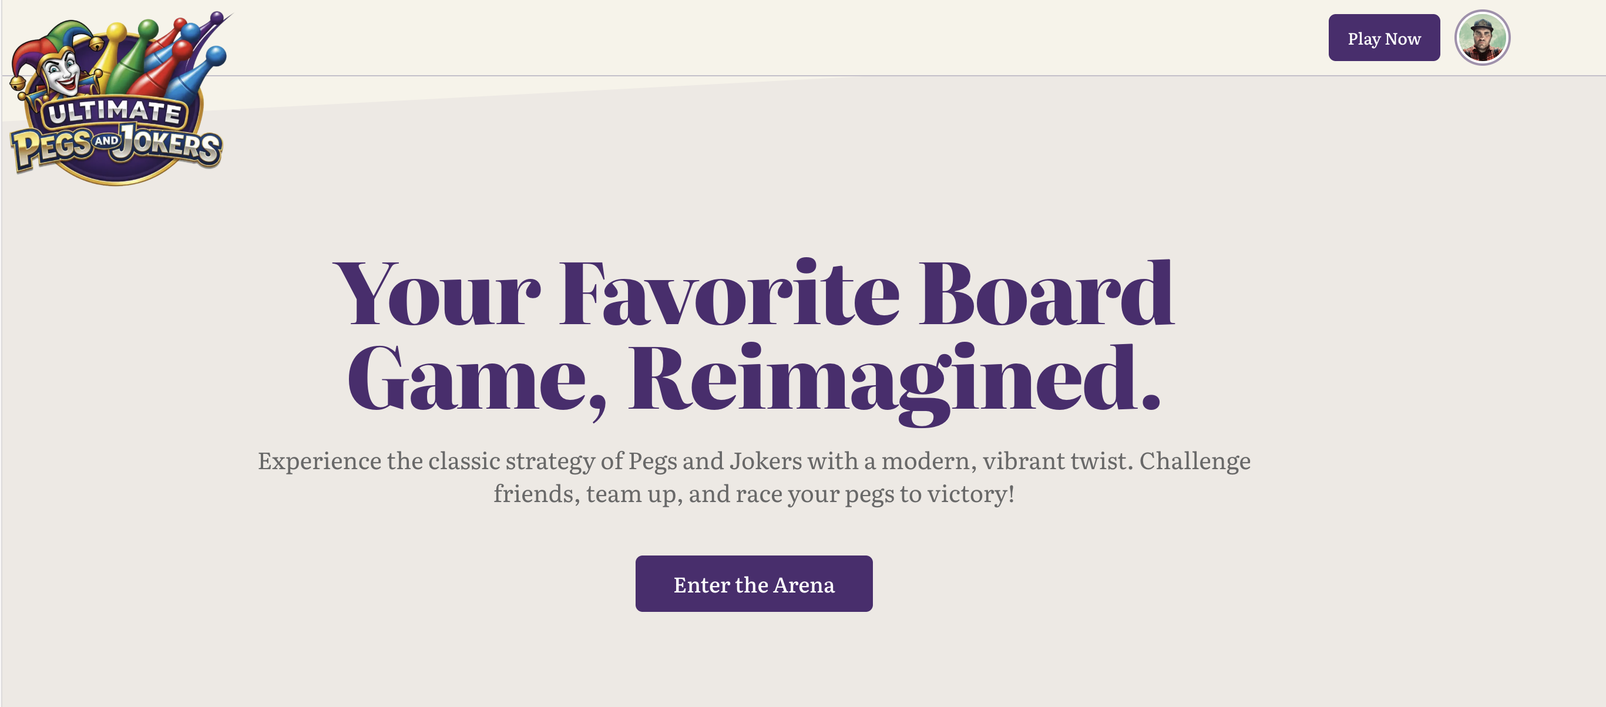The image size is (1606, 707).
Task: Click the word Experience in the subtitle
Action: (x=319, y=462)
